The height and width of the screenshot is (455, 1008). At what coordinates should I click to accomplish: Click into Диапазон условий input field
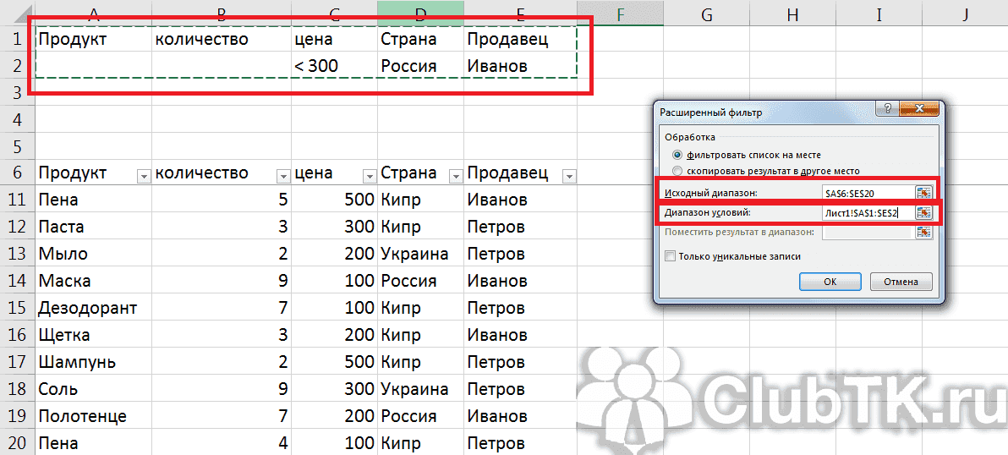867,212
